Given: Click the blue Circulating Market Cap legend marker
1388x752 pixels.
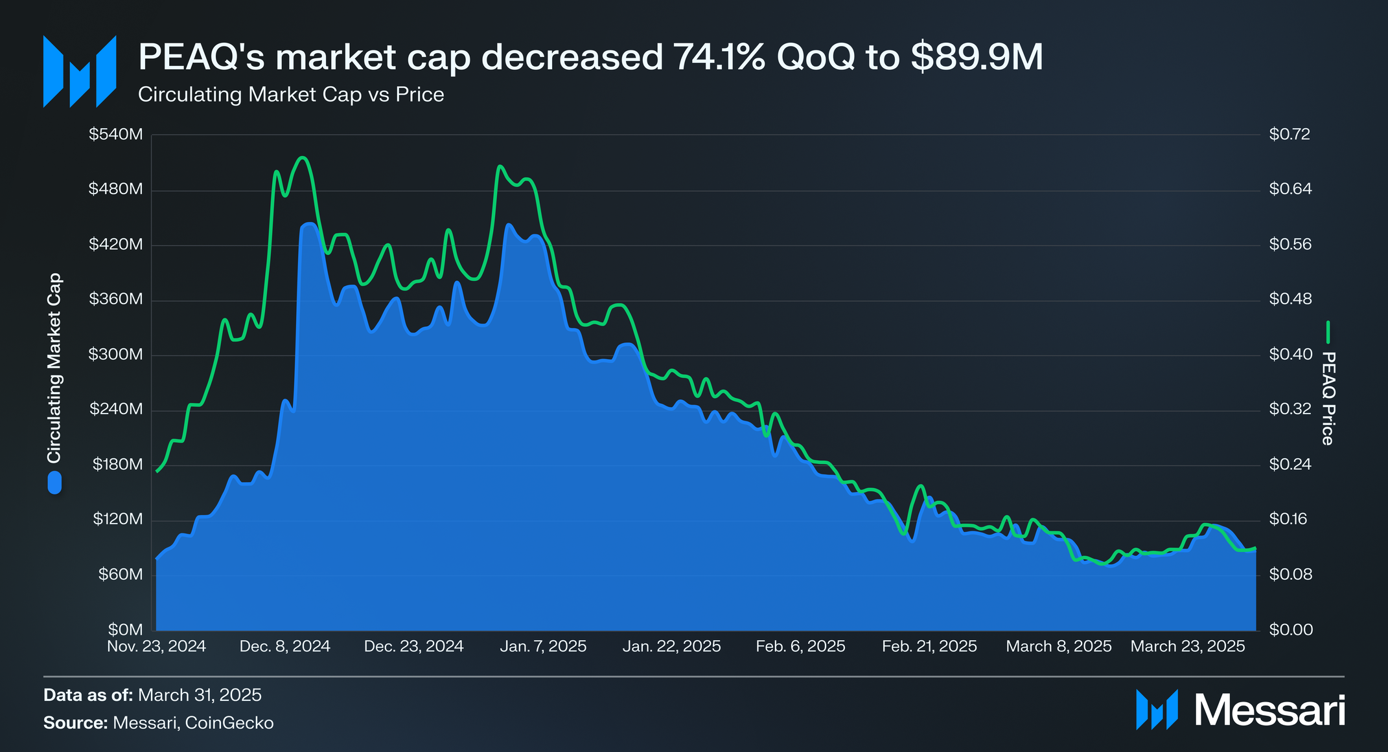Looking at the screenshot, I should 54,483.
